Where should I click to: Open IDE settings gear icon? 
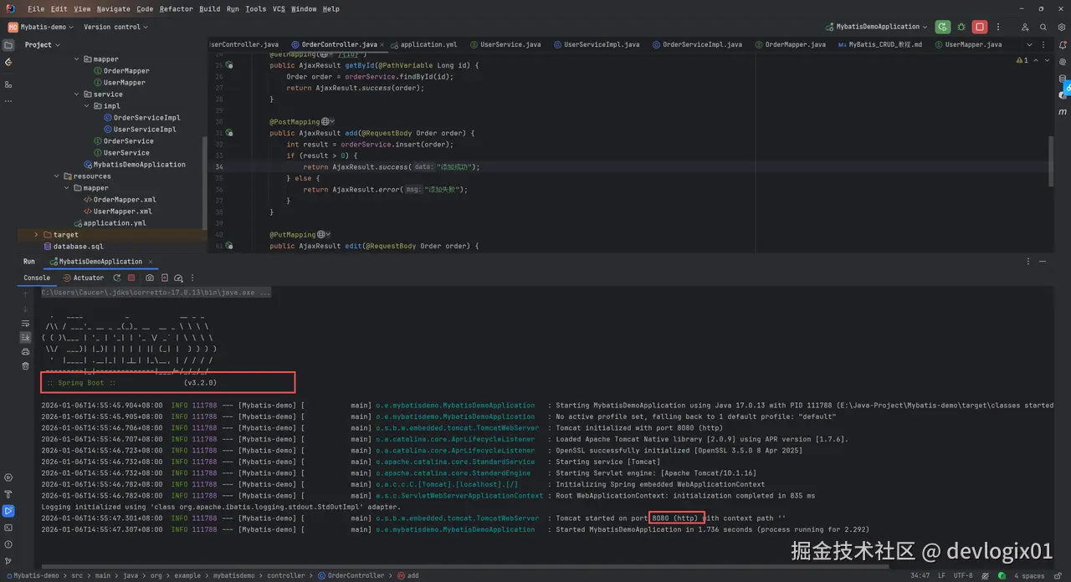click(x=1061, y=27)
